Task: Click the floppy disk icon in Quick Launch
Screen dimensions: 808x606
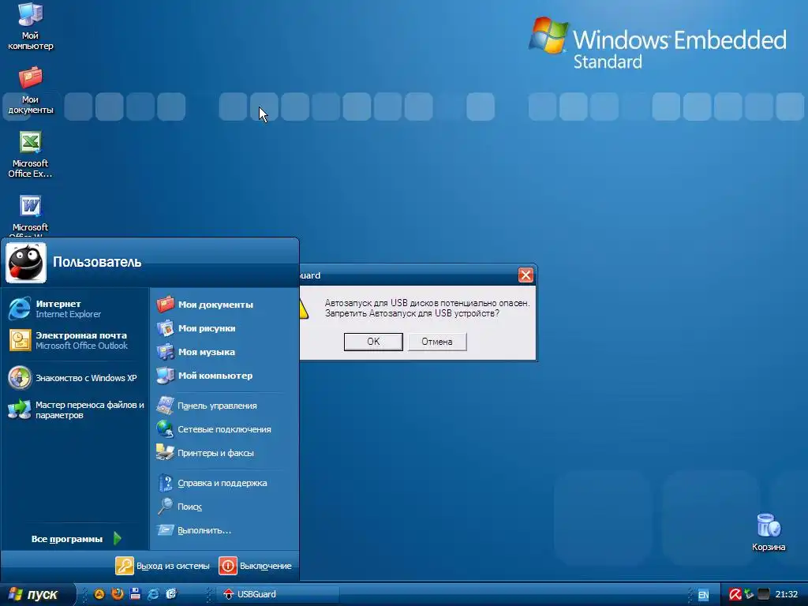Action: [x=135, y=594]
